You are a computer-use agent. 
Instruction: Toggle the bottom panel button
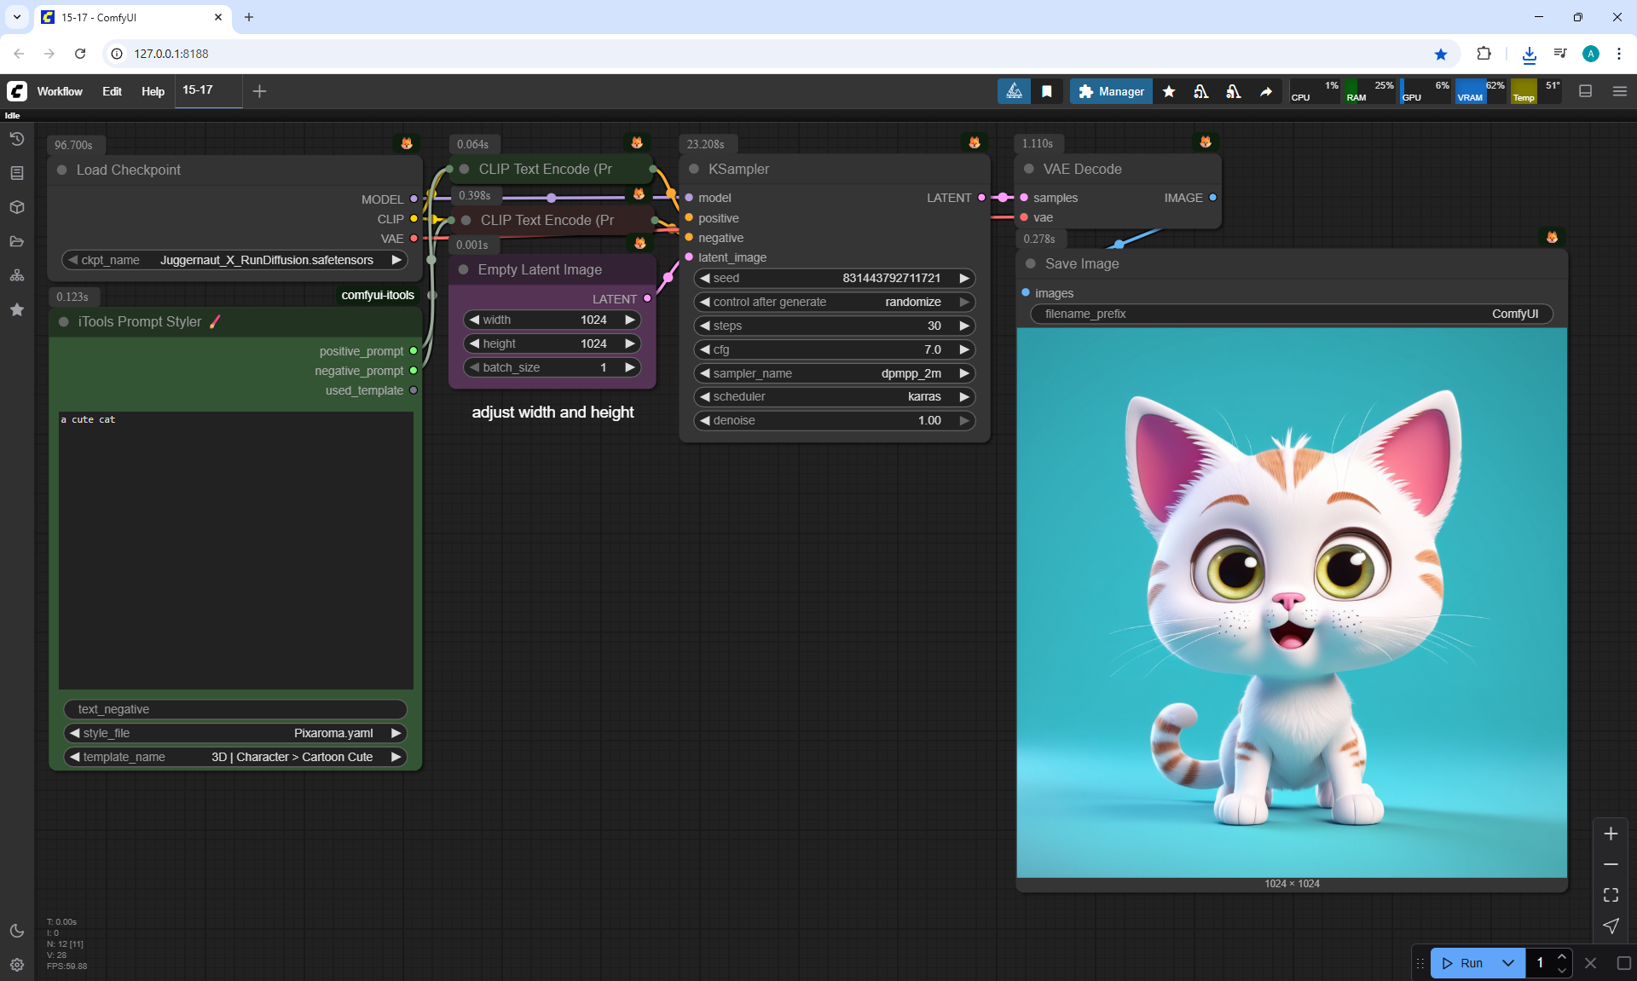(x=1586, y=91)
